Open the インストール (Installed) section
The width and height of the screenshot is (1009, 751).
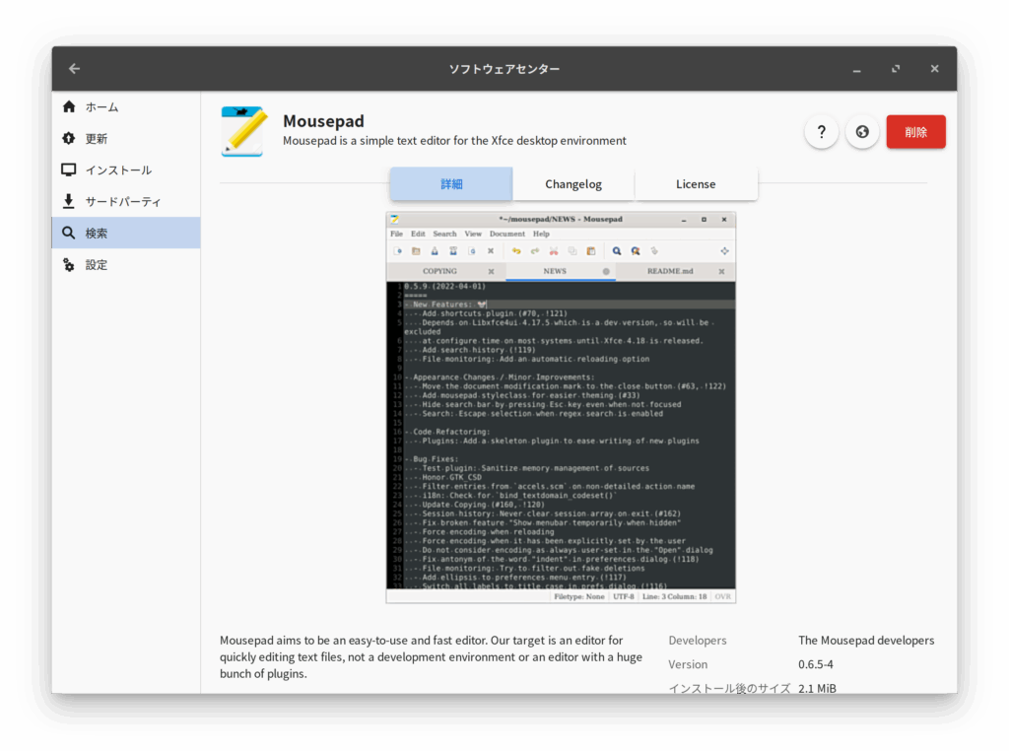pyautogui.click(x=126, y=170)
